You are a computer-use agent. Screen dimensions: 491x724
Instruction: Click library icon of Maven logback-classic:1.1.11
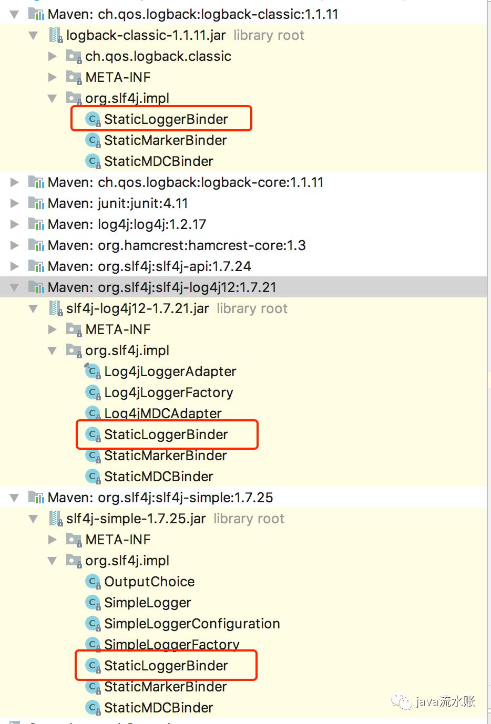(36, 14)
